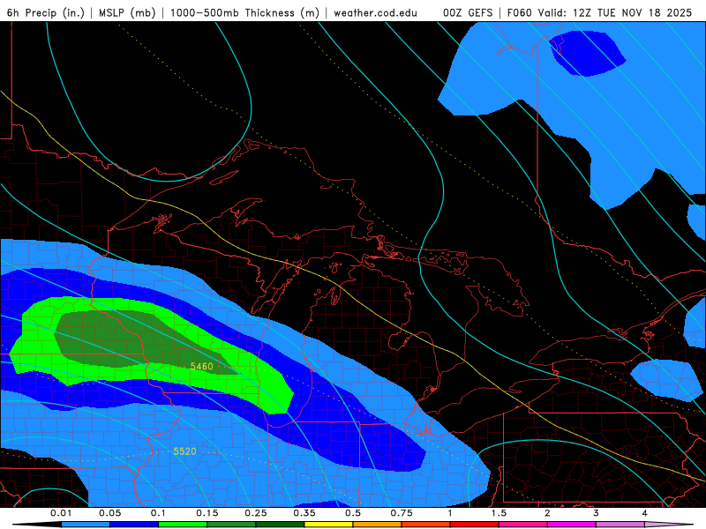This screenshot has height=529, width=706.
Task: Pick the bright green 0.1–0.15 legend swatch
Action: pos(183,525)
